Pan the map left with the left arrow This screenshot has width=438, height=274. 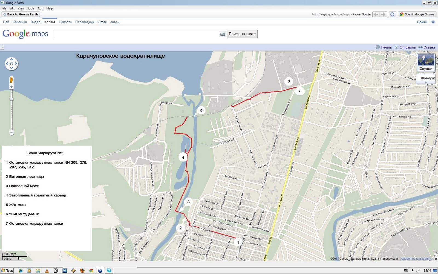(x=7, y=64)
